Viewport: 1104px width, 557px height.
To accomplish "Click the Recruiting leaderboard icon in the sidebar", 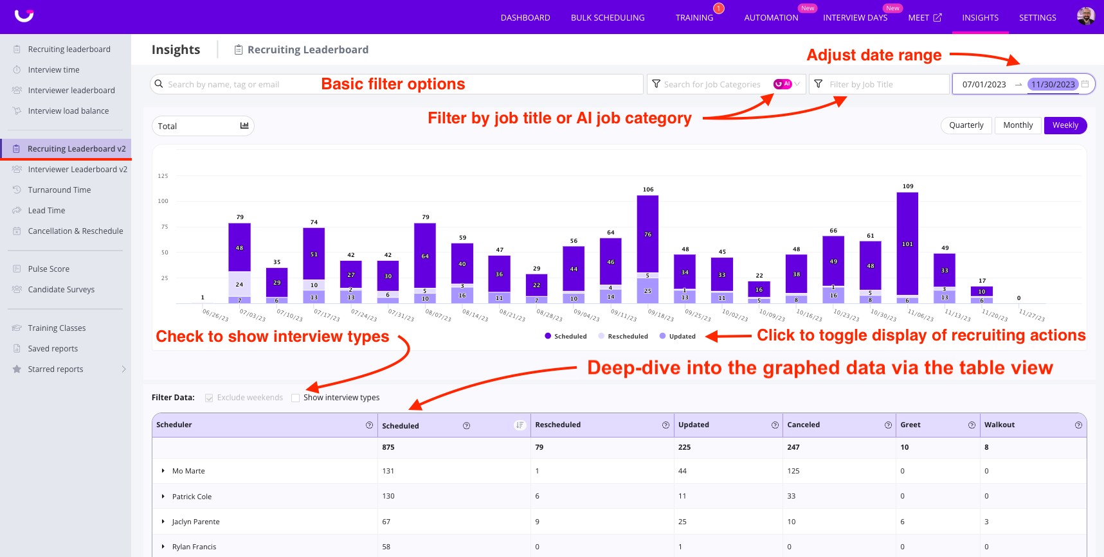I will point(17,49).
